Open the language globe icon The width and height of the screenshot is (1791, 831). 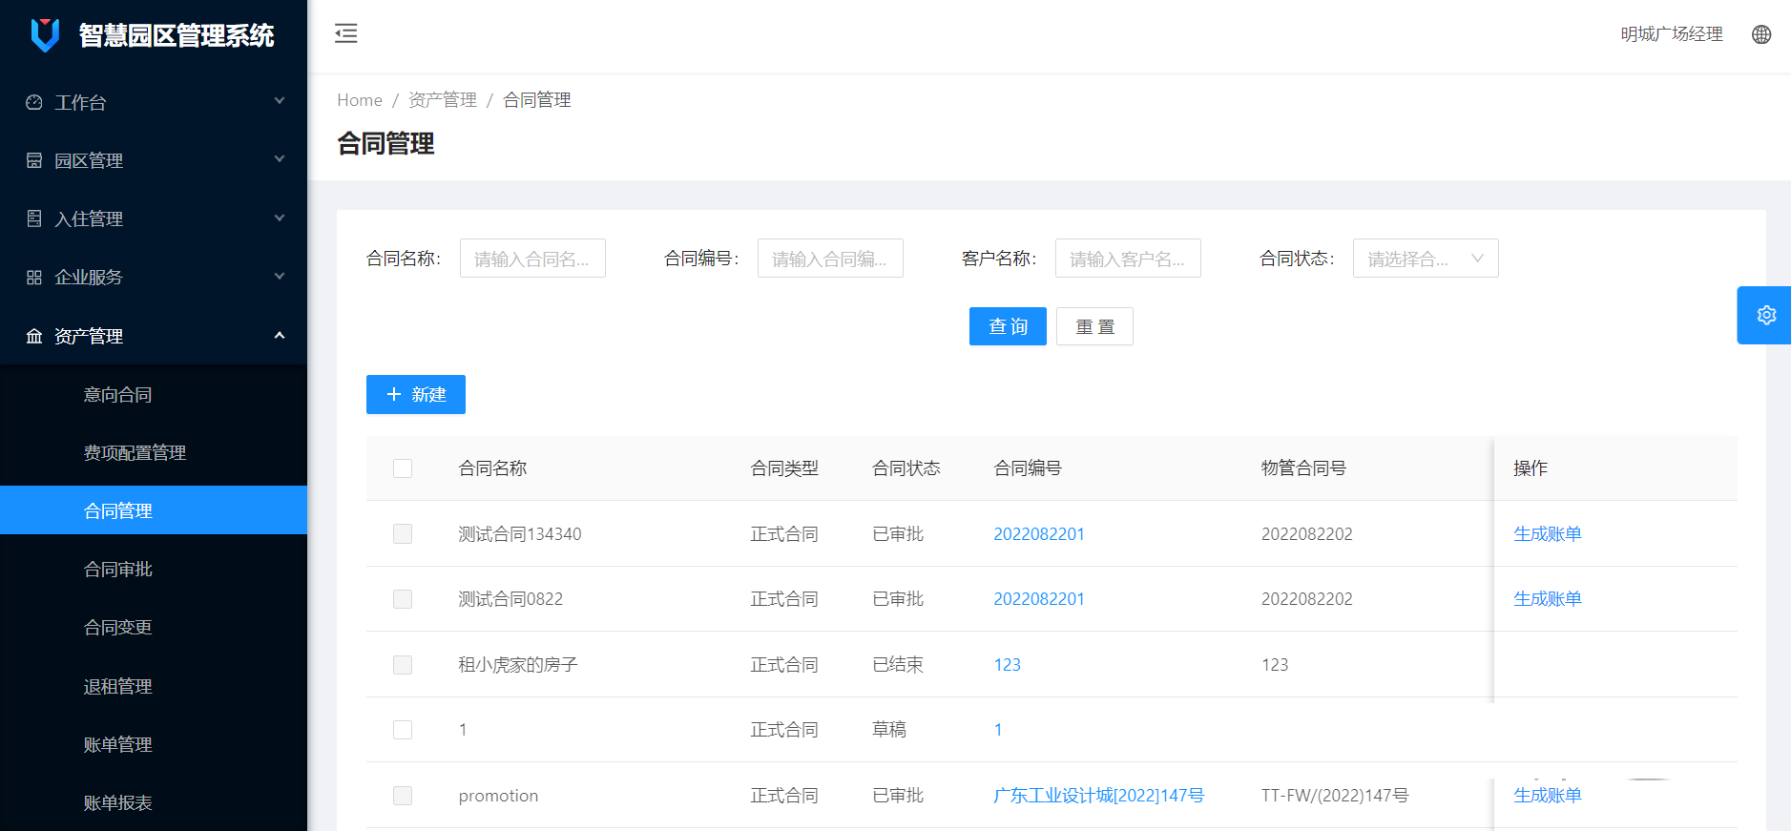pos(1761,34)
